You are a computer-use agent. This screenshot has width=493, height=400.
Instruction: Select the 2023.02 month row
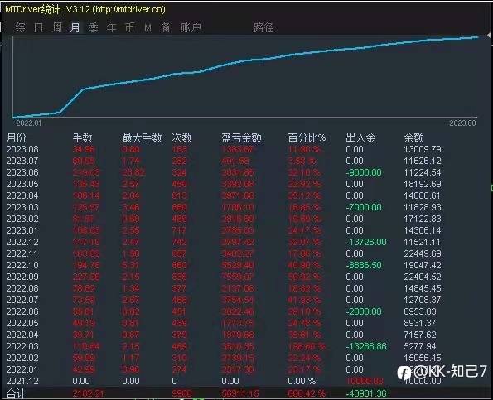(224, 219)
